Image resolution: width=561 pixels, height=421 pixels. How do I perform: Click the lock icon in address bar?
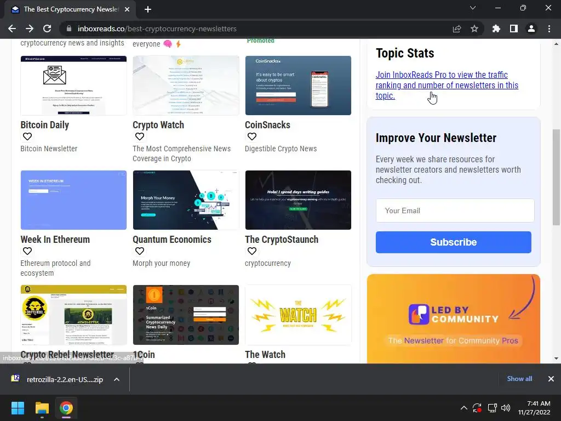coord(69,29)
